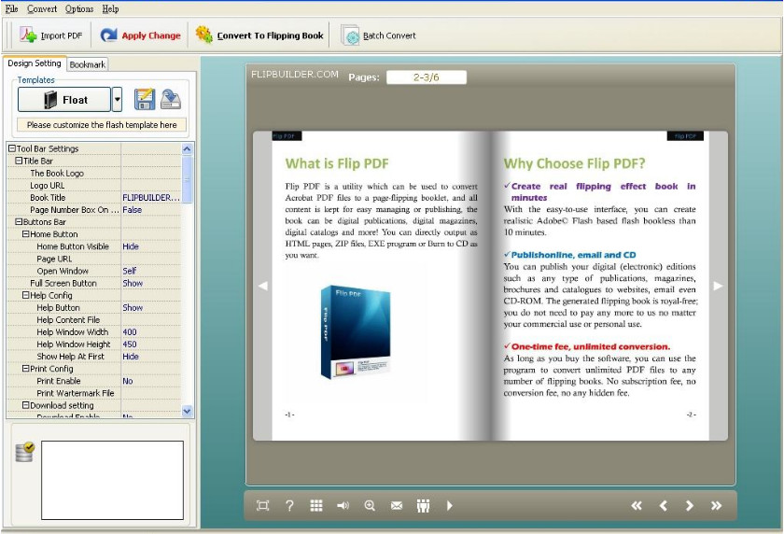Collapse the Title Bar node
This screenshot has height=534, width=784.
click(x=19, y=161)
